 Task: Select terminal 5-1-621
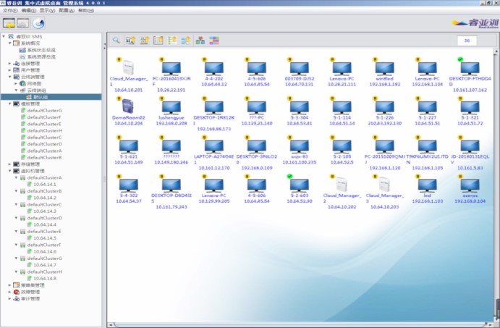[x=129, y=146]
